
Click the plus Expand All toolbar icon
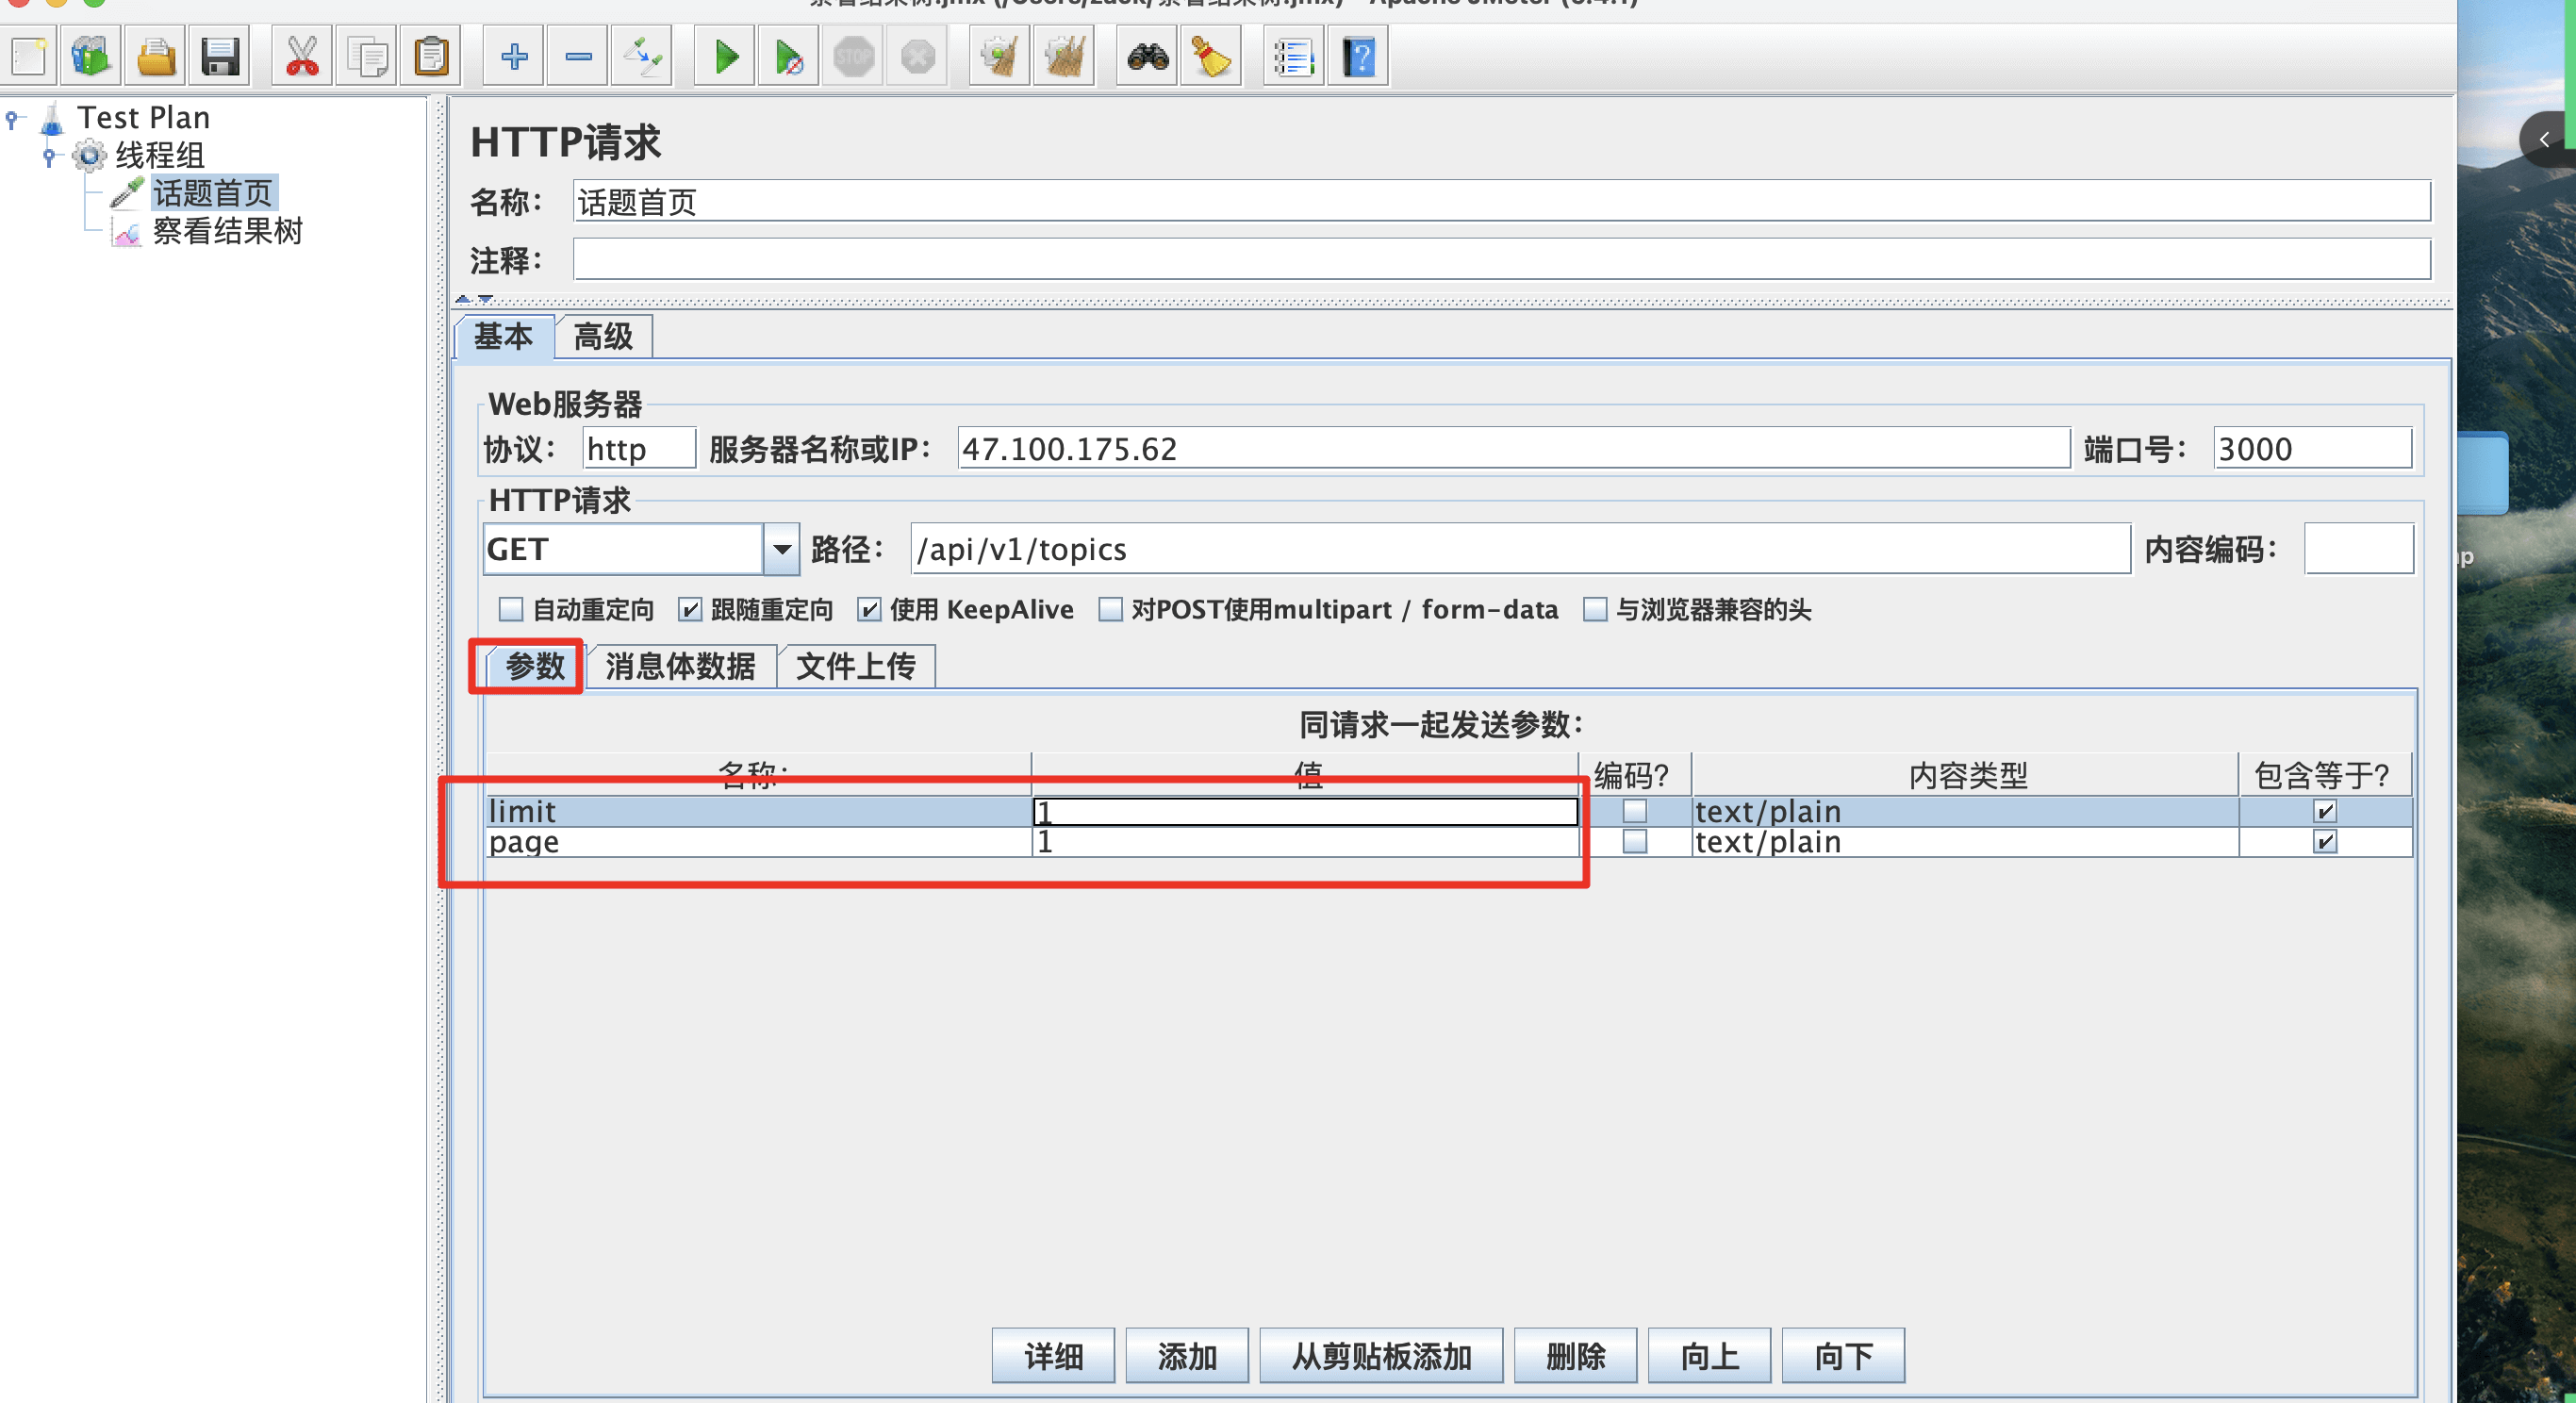click(x=514, y=57)
